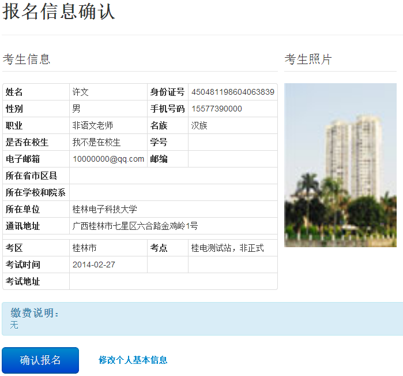Viewport: 403px width, 376px height.
Task: Click the 确认报名 button
Action: (40, 360)
